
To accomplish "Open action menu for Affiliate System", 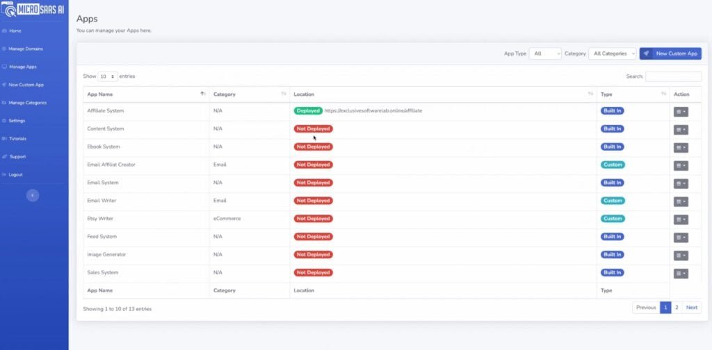I will [681, 112].
